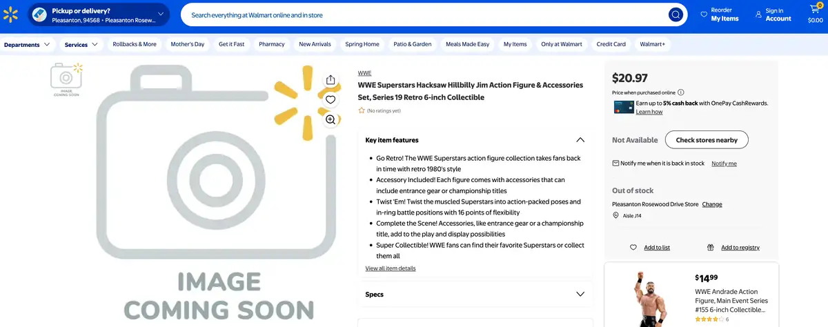Click the Notify me link
Image resolution: width=828 pixels, height=327 pixels.
(x=724, y=163)
